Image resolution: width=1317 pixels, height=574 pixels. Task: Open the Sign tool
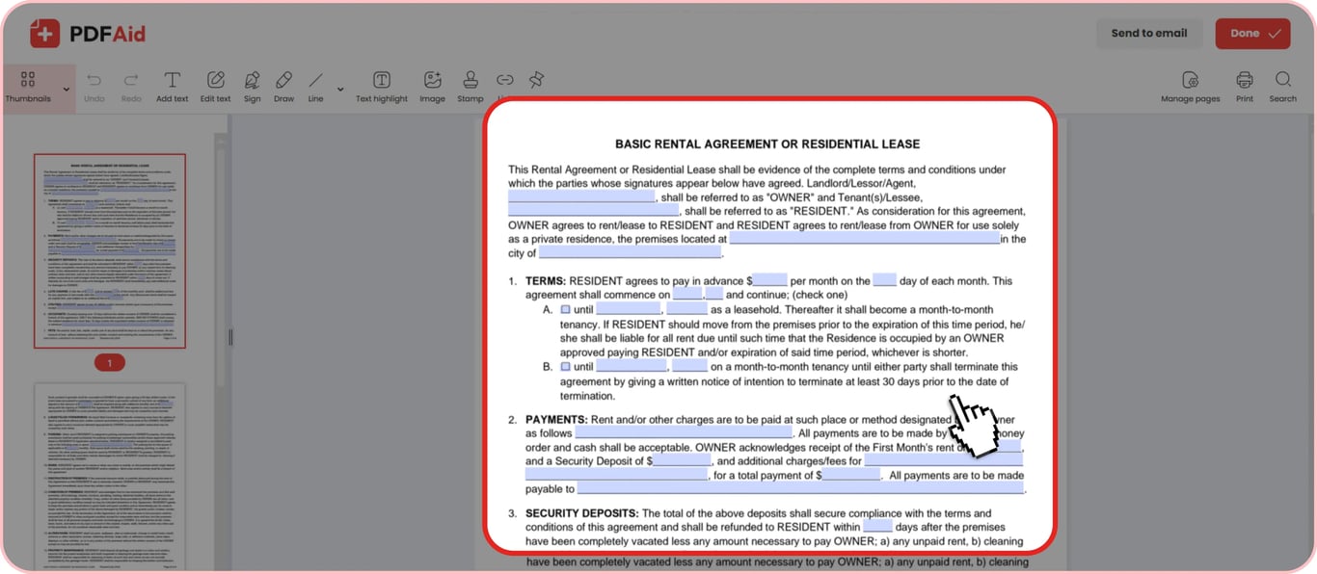coord(252,87)
